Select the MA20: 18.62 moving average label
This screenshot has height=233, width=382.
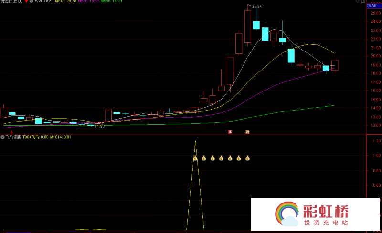[89, 1]
